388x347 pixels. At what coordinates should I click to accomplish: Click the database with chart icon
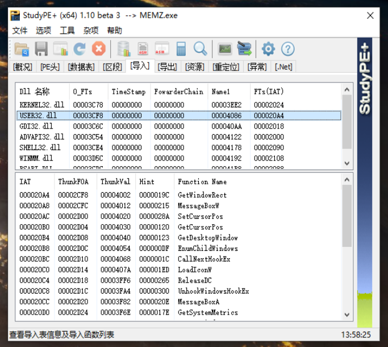point(123,49)
